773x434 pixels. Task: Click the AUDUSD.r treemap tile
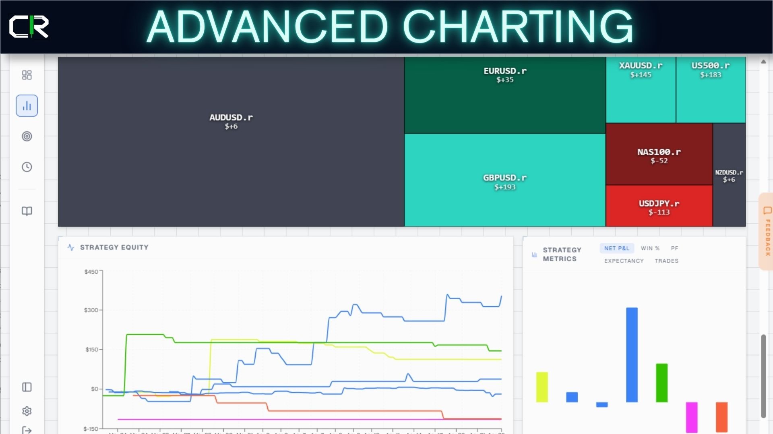[x=231, y=141]
